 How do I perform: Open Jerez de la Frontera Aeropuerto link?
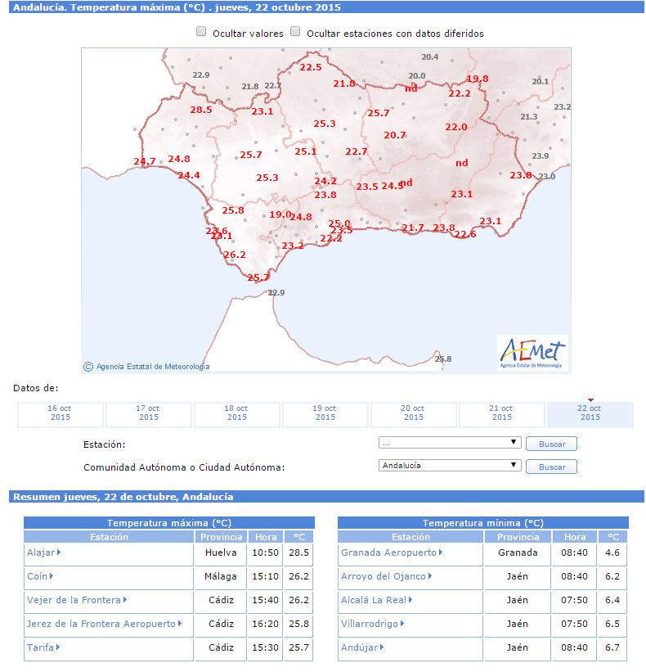(x=101, y=624)
